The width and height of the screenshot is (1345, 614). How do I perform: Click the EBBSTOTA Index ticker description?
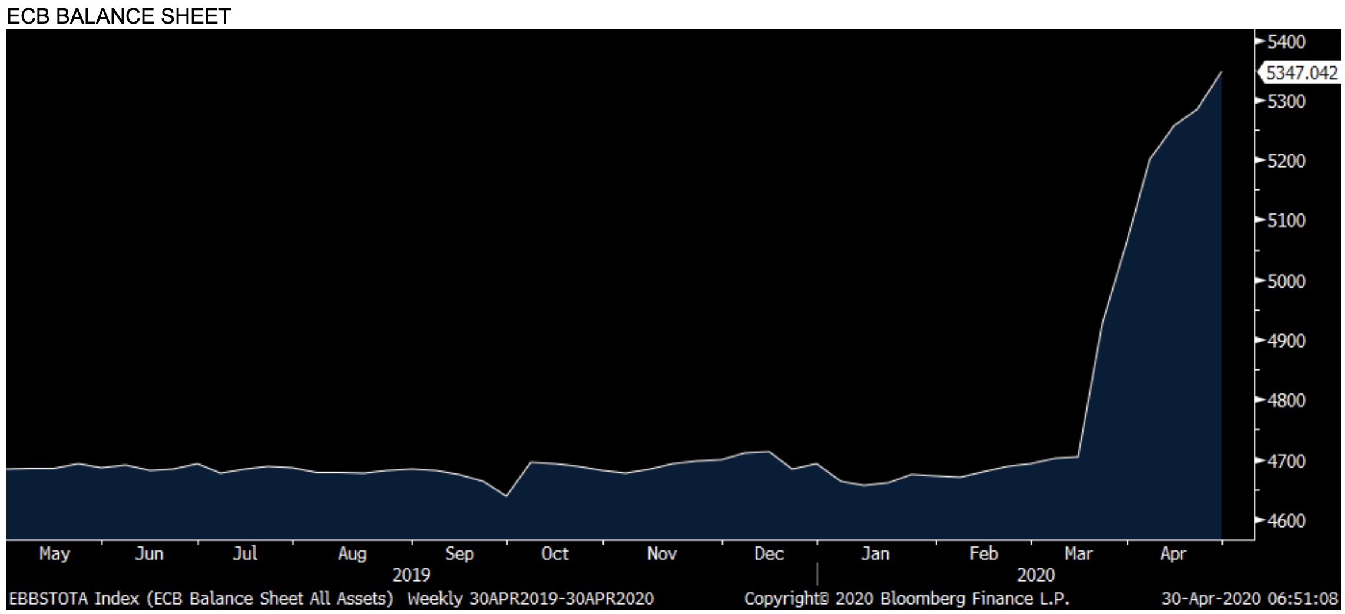[x=201, y=599]
